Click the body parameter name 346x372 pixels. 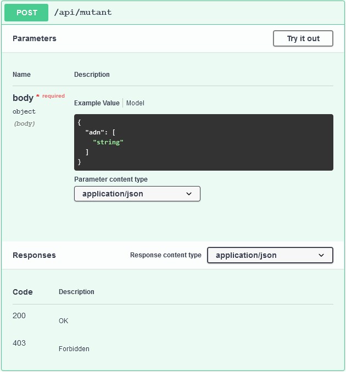tap(23, 98)
